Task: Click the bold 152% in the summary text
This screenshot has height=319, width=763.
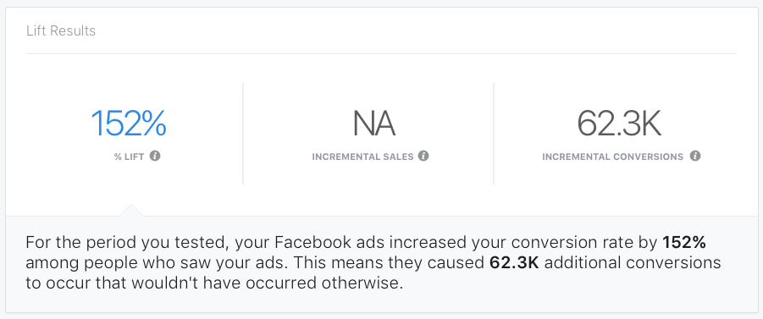Action: coord(684,242)
